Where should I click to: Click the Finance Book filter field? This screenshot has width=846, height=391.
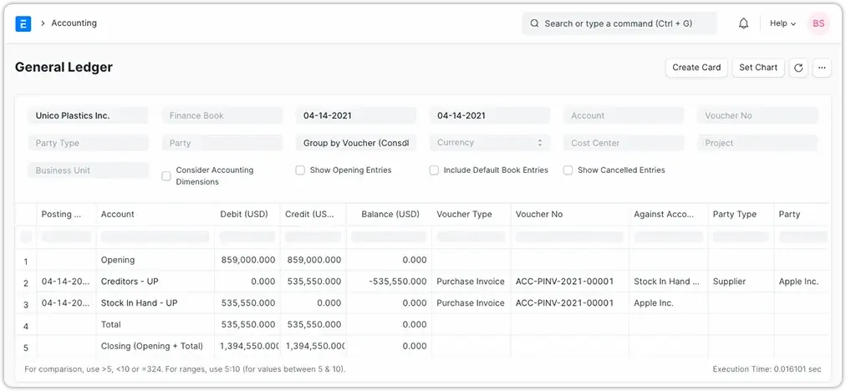pyautogui.click(x=222, y=115)
